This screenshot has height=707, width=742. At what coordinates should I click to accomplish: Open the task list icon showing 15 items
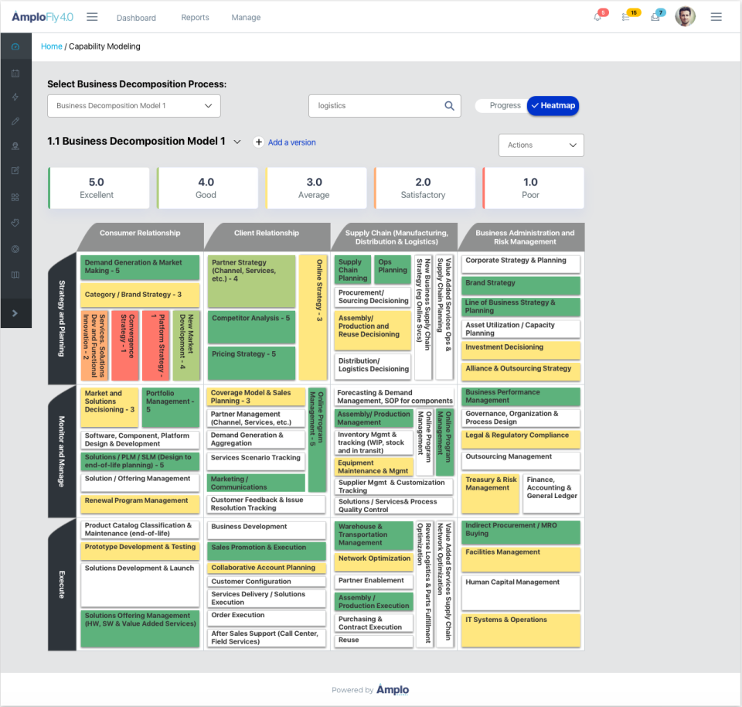pyautogui.click(x=628, y=16)
